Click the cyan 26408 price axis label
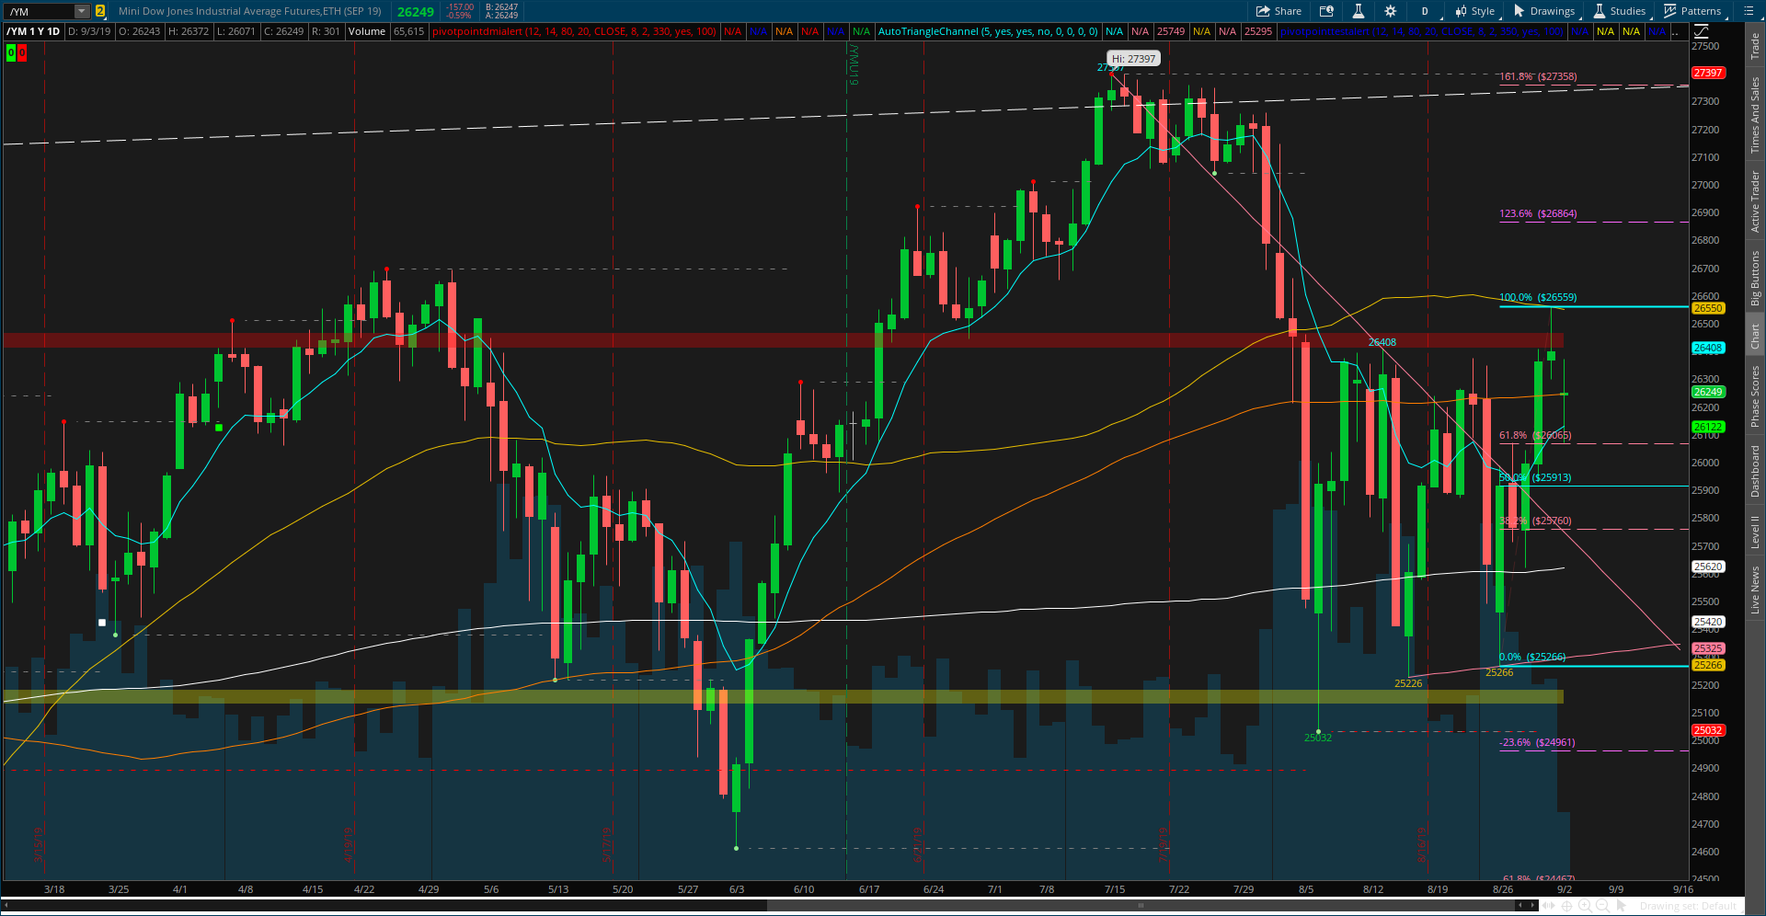Screen dimensions: 1766x916 [1708, 348]
